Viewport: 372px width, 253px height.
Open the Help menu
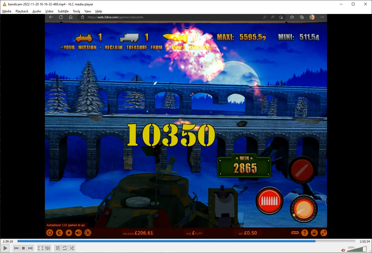point(99,11)
